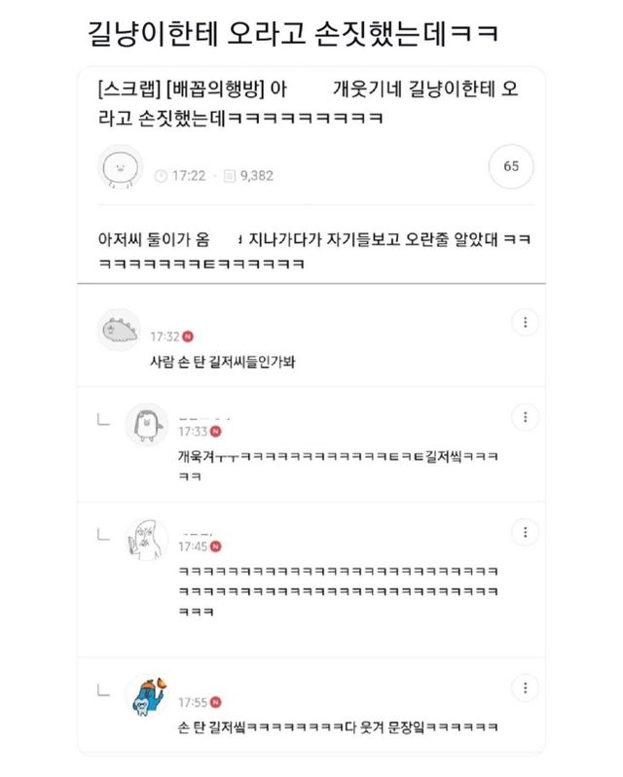Open the more options menu for the 17:55 reply
The height and width of the screenshot is (777, 623).
point(525,688)
